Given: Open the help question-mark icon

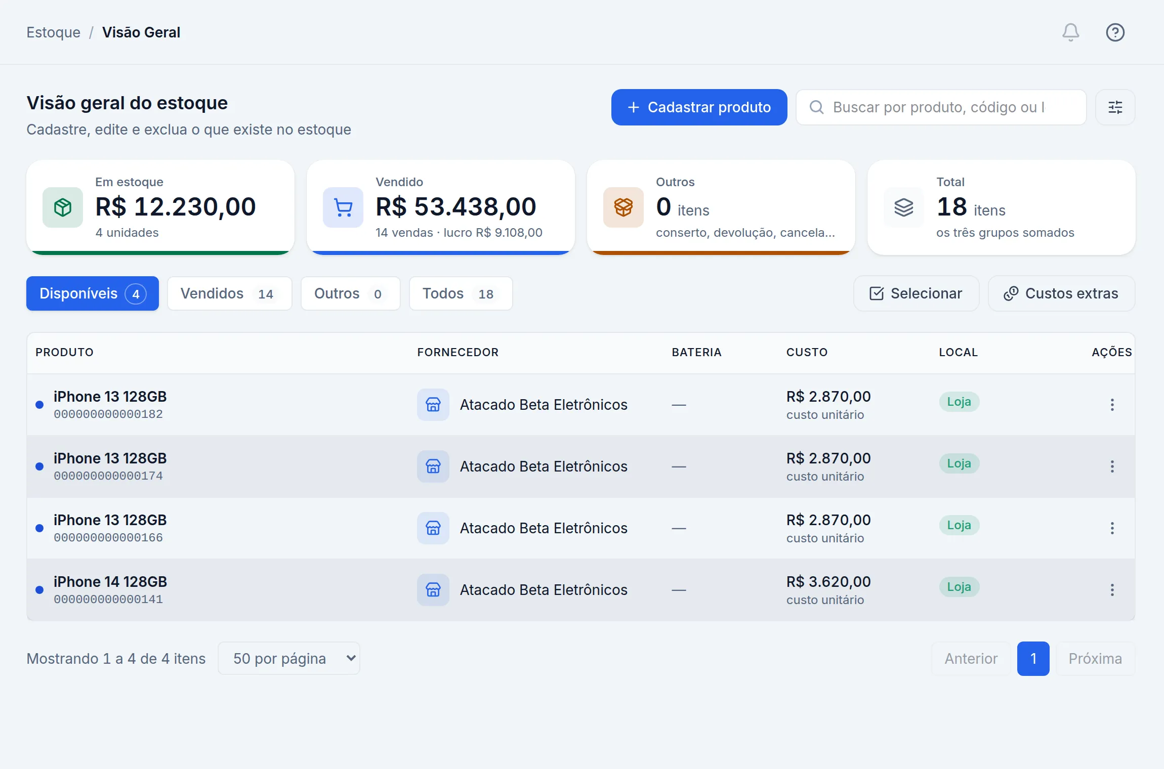Looking at the screenshot, I should [1115, 32].
